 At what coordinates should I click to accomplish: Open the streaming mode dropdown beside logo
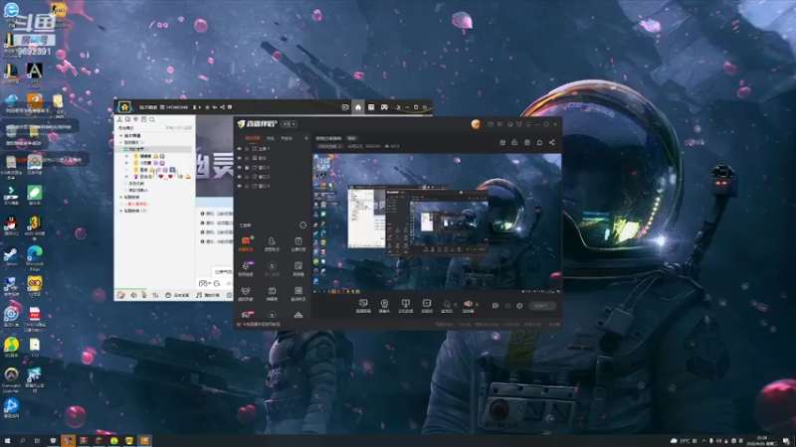(x=290, y=124)
